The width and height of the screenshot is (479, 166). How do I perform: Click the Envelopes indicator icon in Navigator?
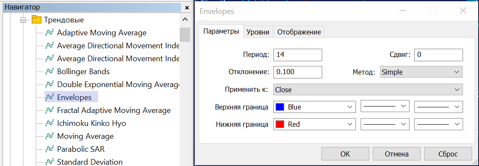pos(50,97)
